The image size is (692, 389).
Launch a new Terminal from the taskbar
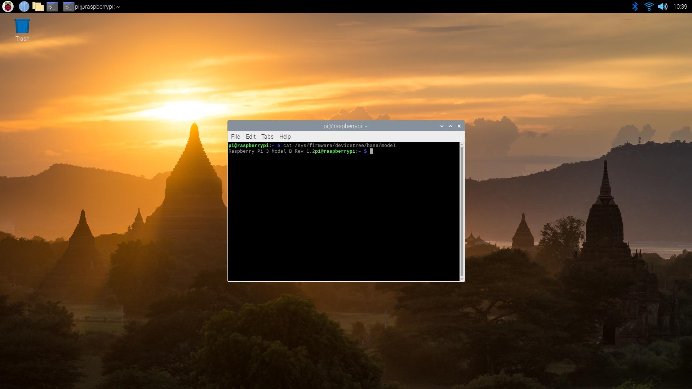click(52, 6)
